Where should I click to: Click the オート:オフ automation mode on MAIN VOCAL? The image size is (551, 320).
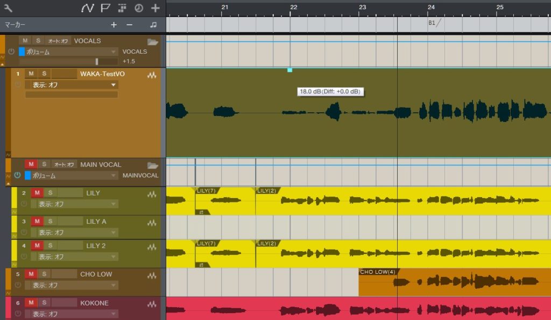[x=64, y=164]
